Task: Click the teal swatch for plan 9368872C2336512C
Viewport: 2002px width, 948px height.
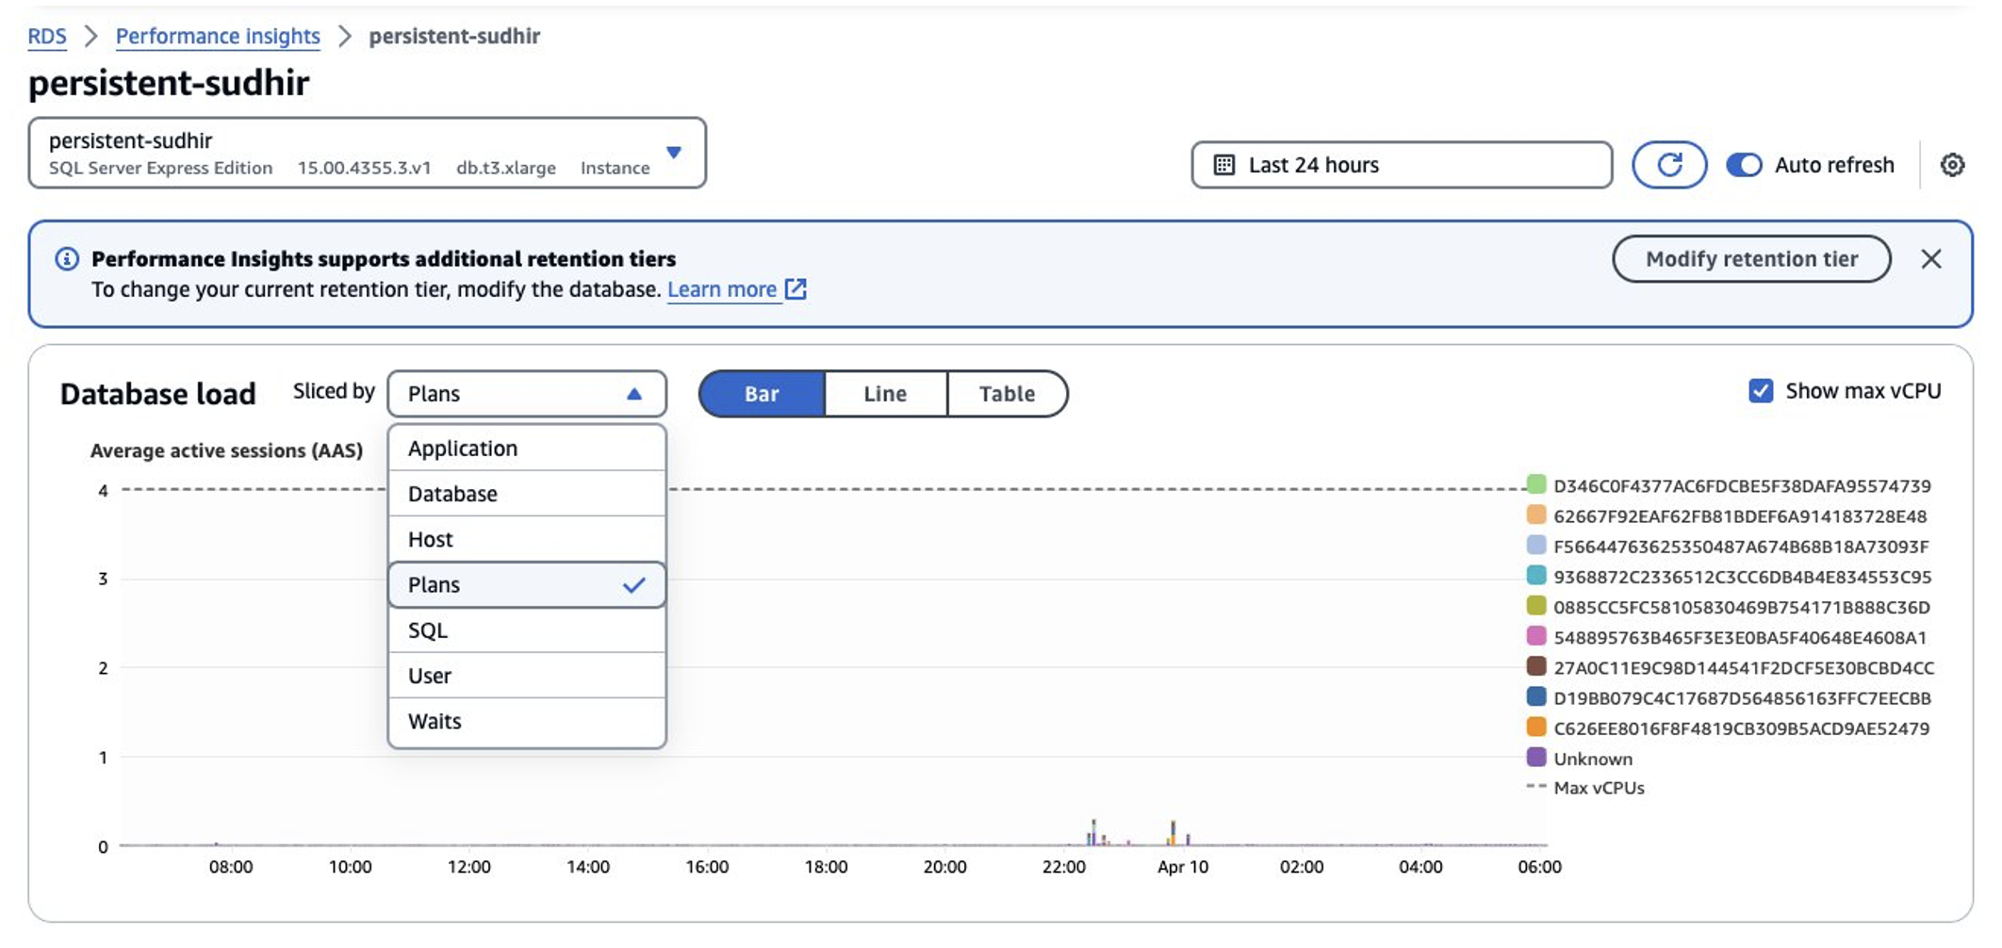Action: (x=1535, y=575)
